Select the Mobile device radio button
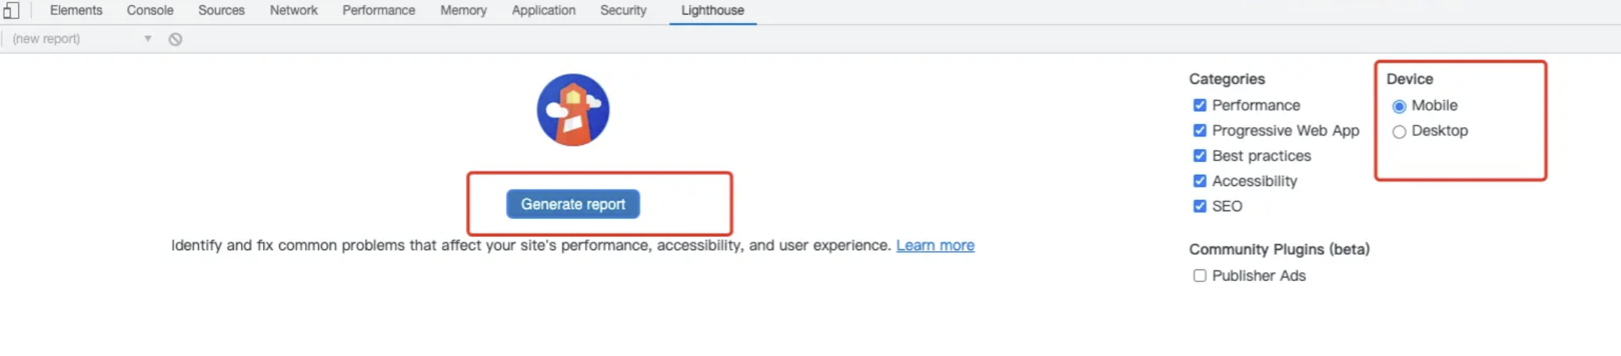 [1399, 107]
